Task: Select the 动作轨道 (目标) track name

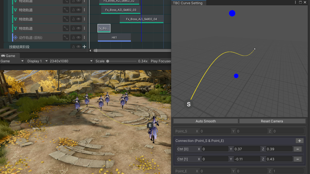Action: tap(31, 38)
